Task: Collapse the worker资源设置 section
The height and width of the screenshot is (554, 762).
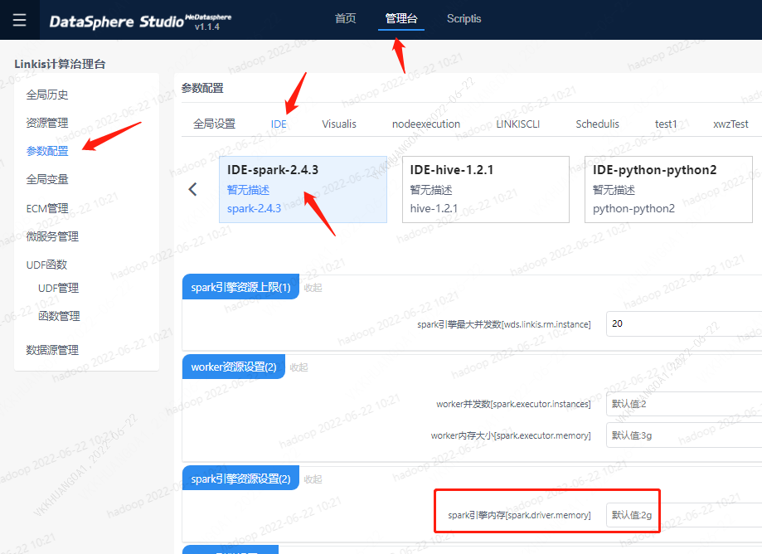Action: 298,367
